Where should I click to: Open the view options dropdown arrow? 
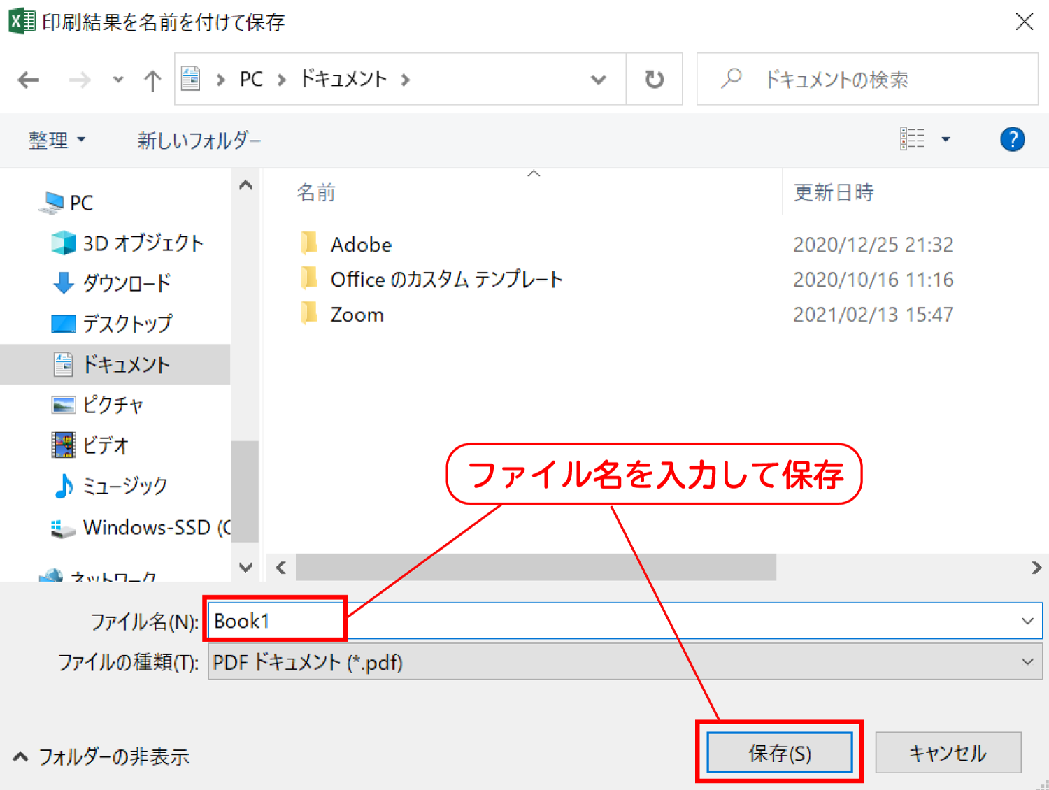click(x=945, y=139)
